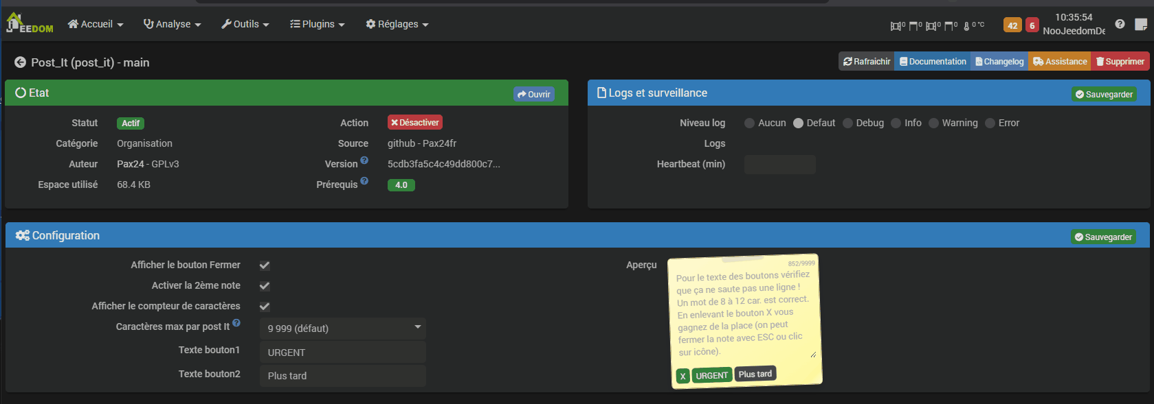Screen dimensions: 1154x404
Task: Click the Configuration gears icon
Action: click(x=23, y=235)
